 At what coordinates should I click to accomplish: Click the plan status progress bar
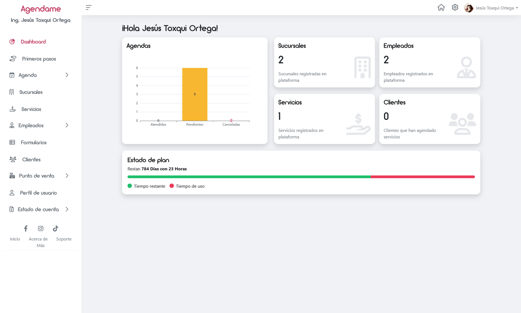301,177
